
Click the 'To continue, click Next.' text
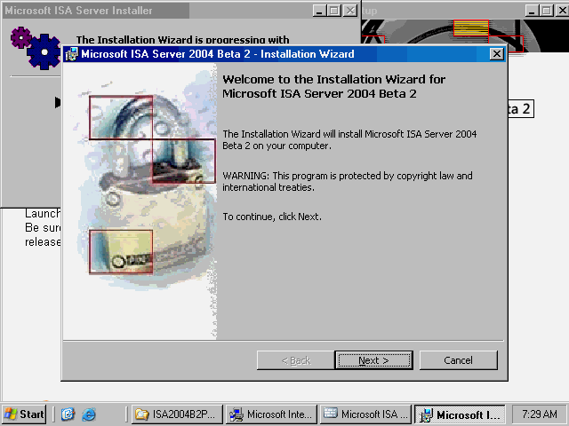tap(272, 217)
